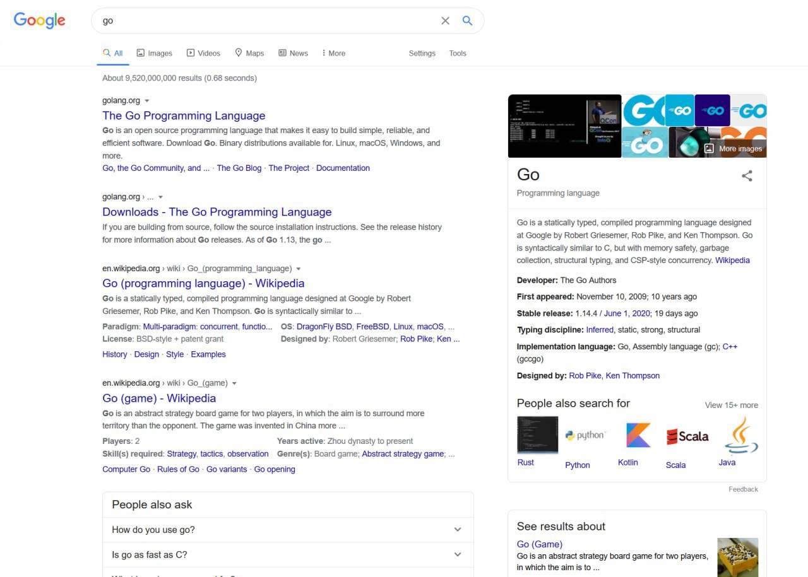Switch to the News tab
This screenshot has width=808, height=577.
tap(294, 54)
